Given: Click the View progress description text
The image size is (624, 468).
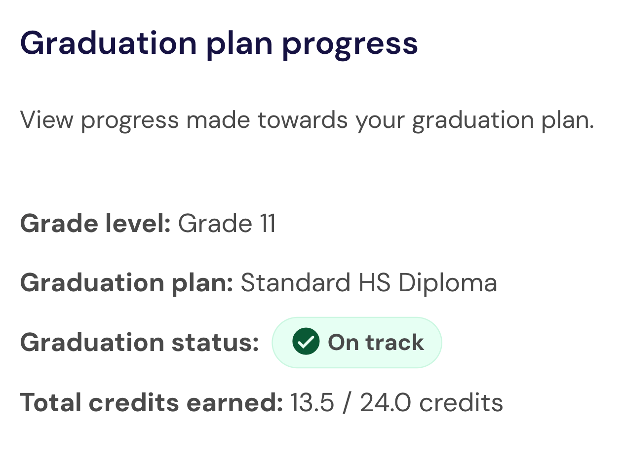Looking at the screenshot, I should pyautogui.click(x=306, y=120).
